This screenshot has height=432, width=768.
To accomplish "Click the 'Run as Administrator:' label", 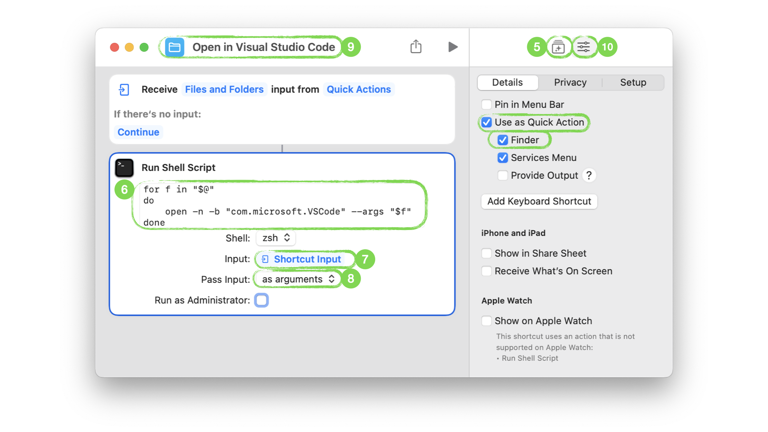I will coord(202,300).
